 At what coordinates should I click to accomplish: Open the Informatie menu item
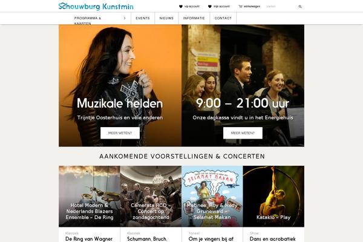pos(194,18)
